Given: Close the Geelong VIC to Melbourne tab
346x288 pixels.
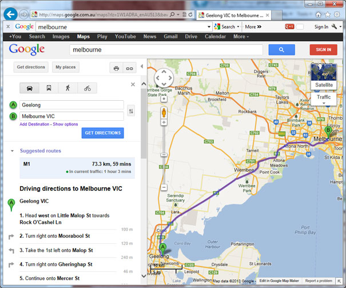Looking at the screenshot, I should point(267,15).
